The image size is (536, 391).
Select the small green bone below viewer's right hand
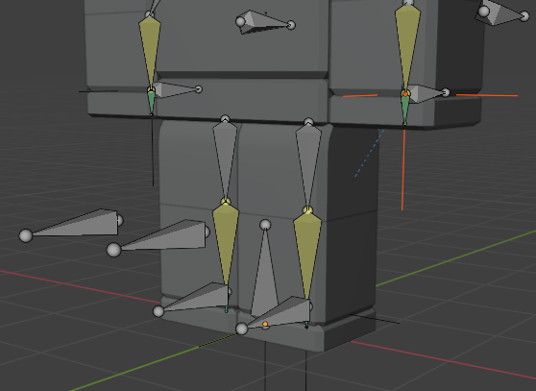click(405, 110)
